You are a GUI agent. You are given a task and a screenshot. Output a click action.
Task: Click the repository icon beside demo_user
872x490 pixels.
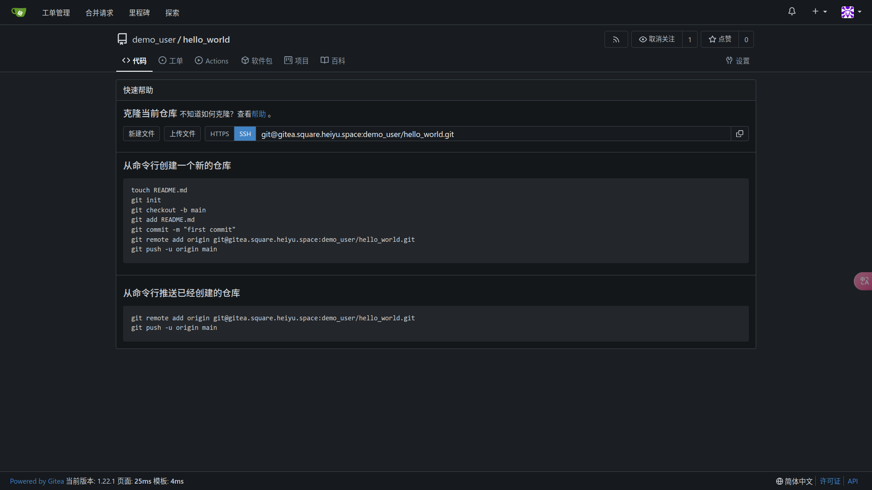[x=122, y=39]
